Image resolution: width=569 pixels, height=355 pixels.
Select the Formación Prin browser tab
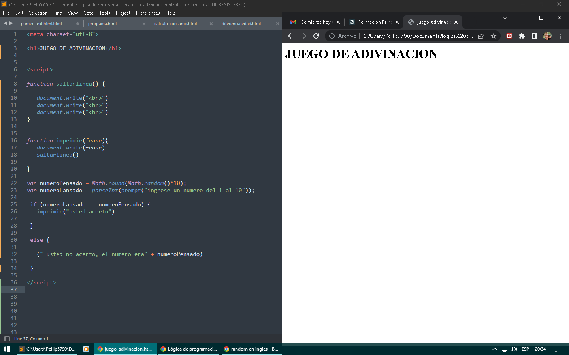click(374, 22)
